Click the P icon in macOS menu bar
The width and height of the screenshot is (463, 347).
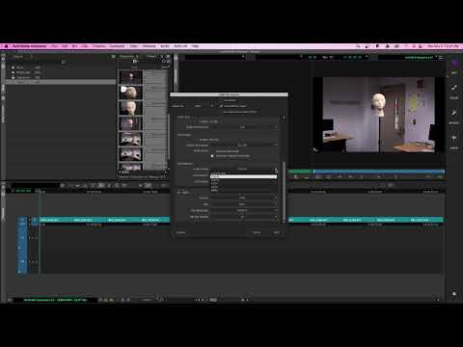tap(377, 46)
